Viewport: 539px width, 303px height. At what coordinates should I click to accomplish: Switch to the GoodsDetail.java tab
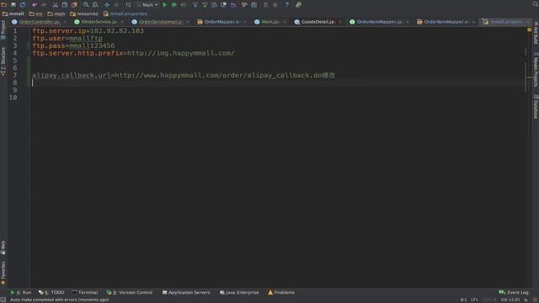point(318,22)
